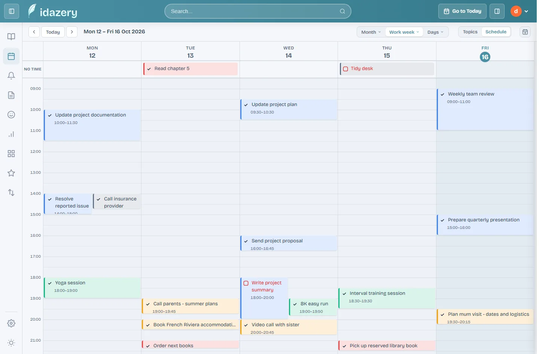Open Prepare quarterly presentation event
The image size is (539, 354).
pyautogui.click(x=485, y=225)
